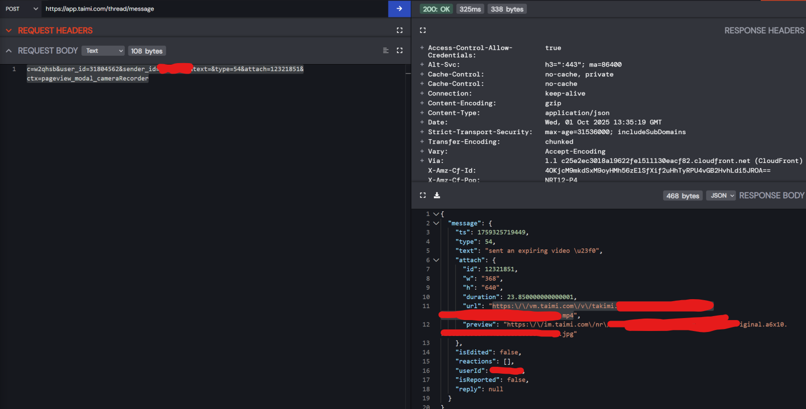Screen dimensions: 806x409
Task: Click the "isEdited": false JSON line
Action: coord(488,352)
